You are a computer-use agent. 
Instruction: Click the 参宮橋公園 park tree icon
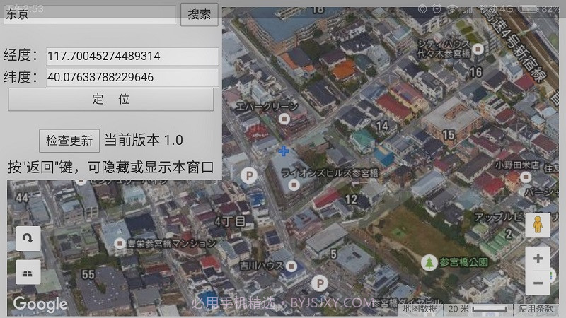point(429,263)
